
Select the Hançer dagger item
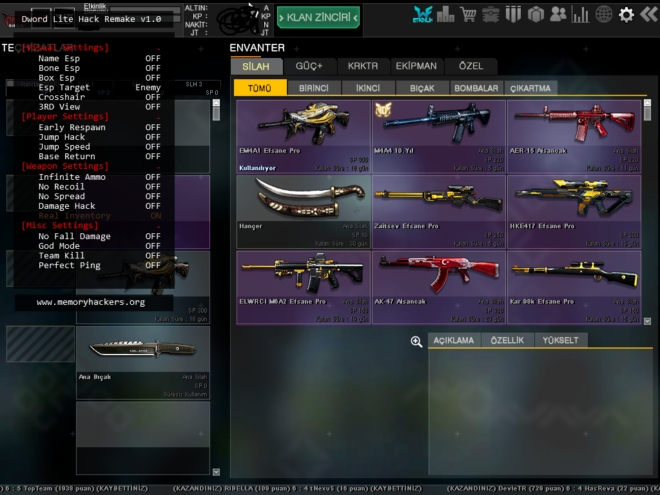pyautogui.click(x=304, y=211)
